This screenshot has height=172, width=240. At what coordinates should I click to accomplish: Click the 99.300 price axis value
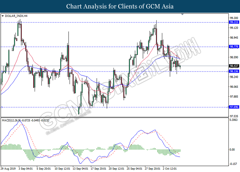click(234, 18)
